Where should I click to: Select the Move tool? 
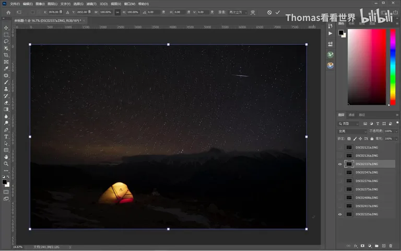point(6,28)
